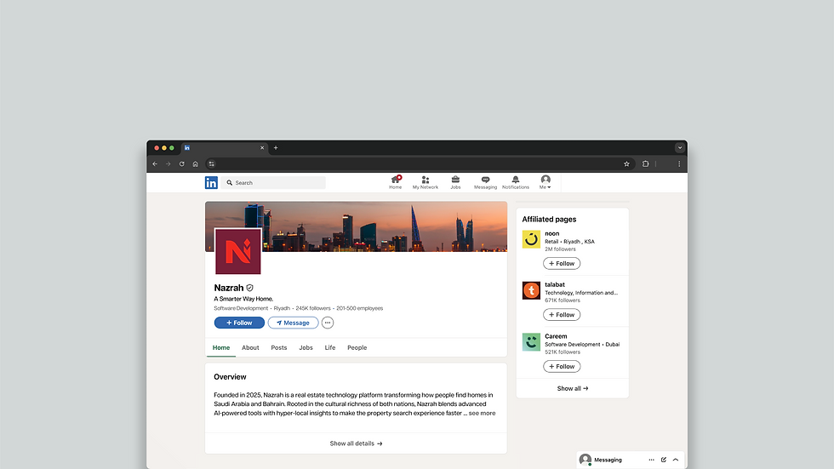This screenshot has width=834, height=469.
Task: Open the noon page name link
Action: coord(552,233)
